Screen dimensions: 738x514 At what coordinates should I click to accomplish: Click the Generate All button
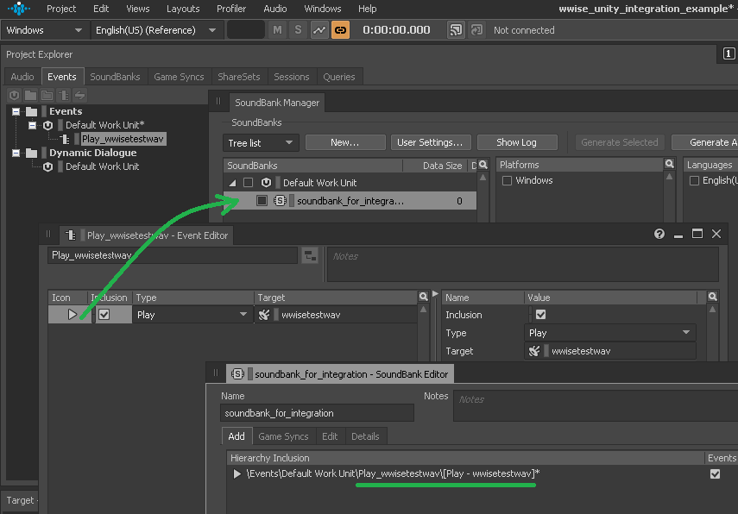(x=706, y=142)
